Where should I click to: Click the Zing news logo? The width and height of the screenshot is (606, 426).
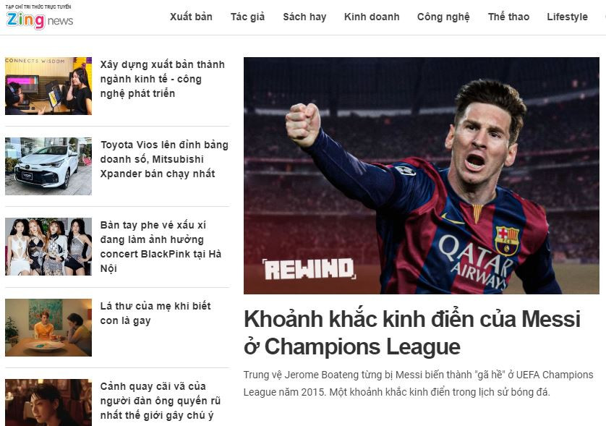pos(39,17)
